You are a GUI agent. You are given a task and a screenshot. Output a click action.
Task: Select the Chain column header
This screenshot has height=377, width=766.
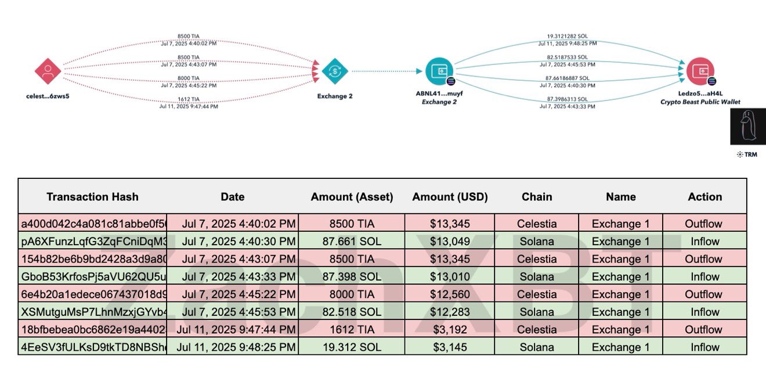click(537, 197)
